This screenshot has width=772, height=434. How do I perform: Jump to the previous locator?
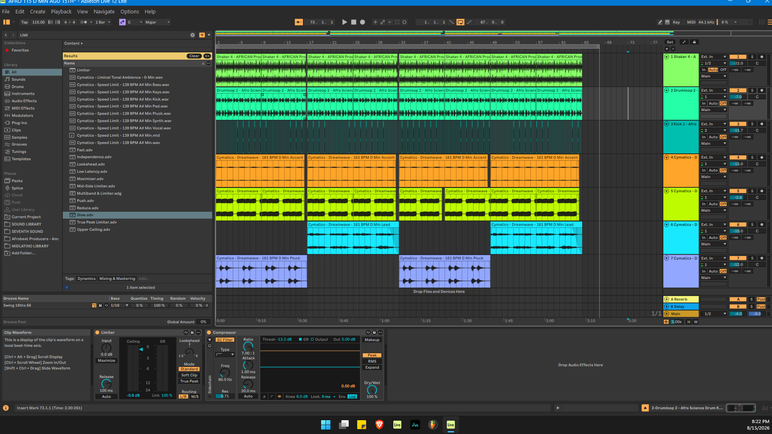click(667, 49)
